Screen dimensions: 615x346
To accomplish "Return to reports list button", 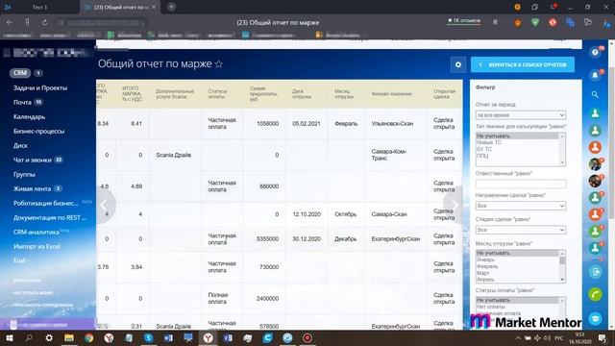I will tap(523, 64).
